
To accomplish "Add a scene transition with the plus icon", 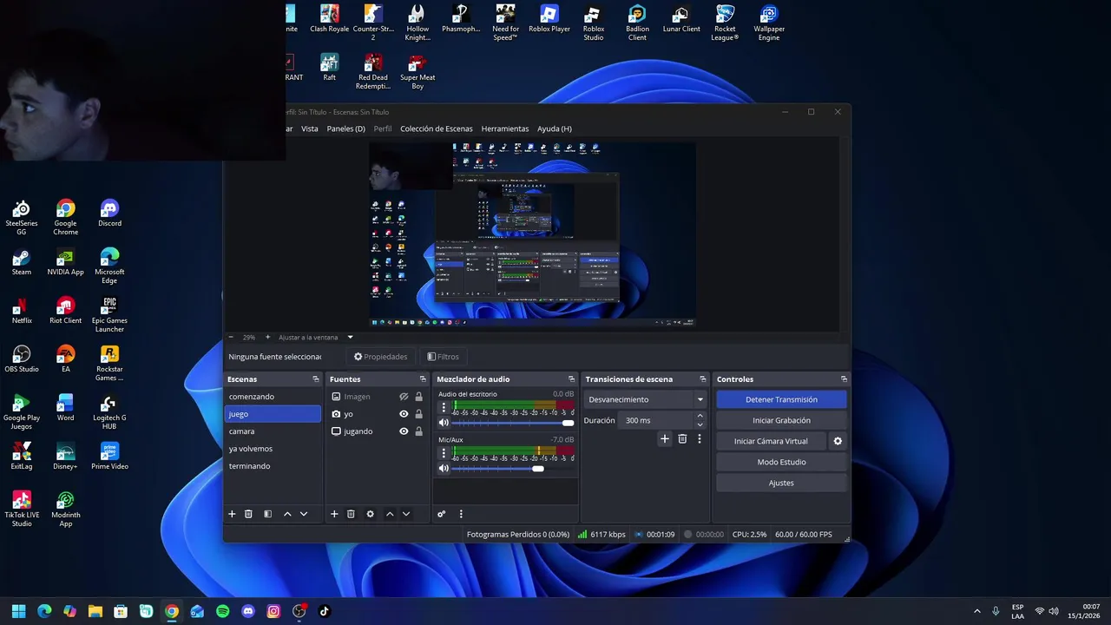I will (665, 439).
